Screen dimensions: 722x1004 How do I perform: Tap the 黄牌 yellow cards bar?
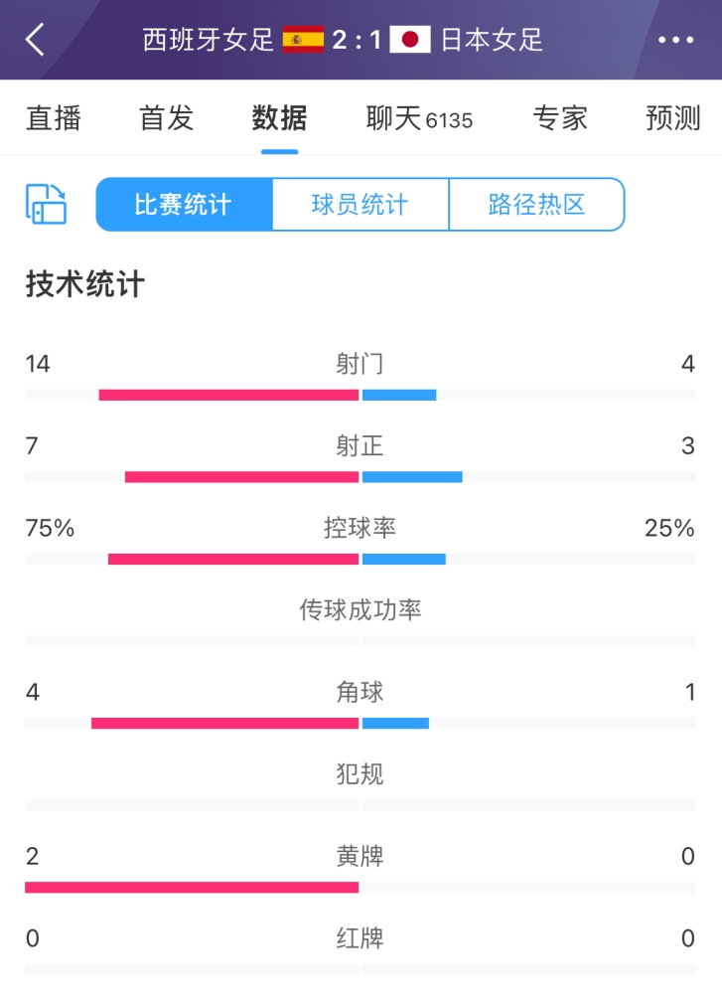(361, 888)
